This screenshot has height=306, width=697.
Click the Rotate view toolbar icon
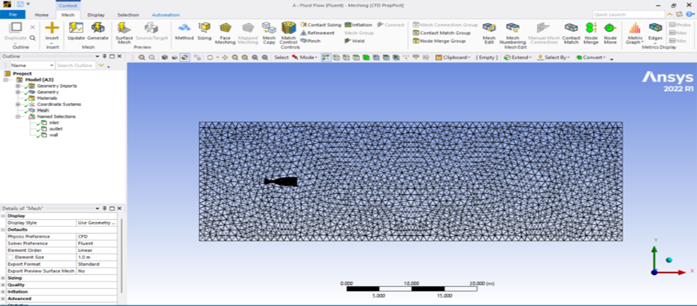210,58
